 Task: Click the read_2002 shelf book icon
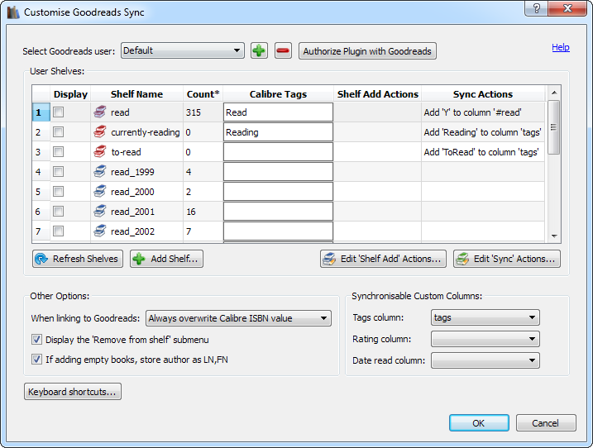pos(100,231)
